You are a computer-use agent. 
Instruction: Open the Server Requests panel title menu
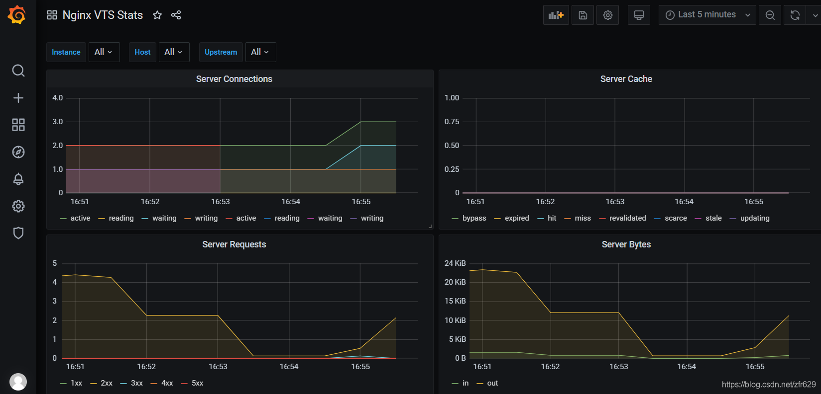coord(234,244)
